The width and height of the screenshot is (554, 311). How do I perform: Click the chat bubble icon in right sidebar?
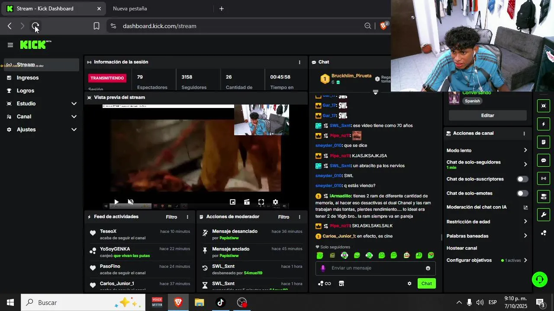pos(544,160)
